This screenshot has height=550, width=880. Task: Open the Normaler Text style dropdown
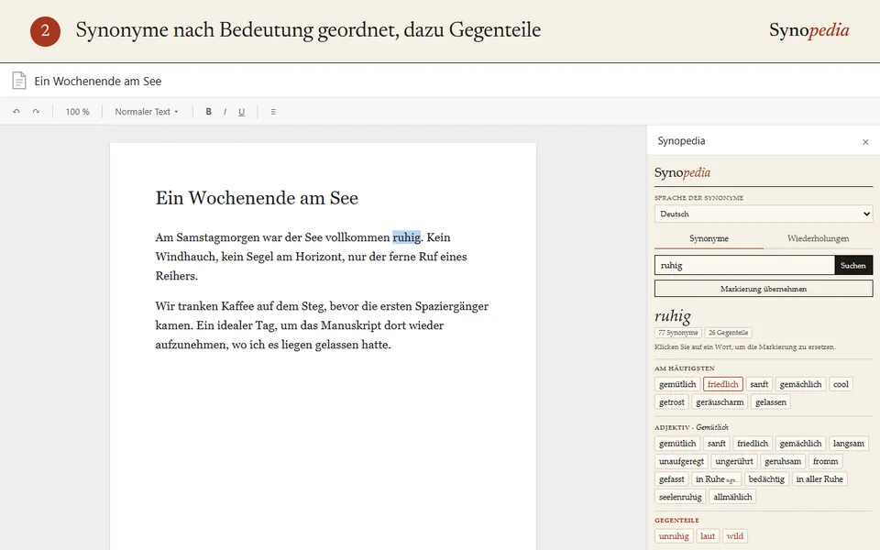[x=147, y=112]
